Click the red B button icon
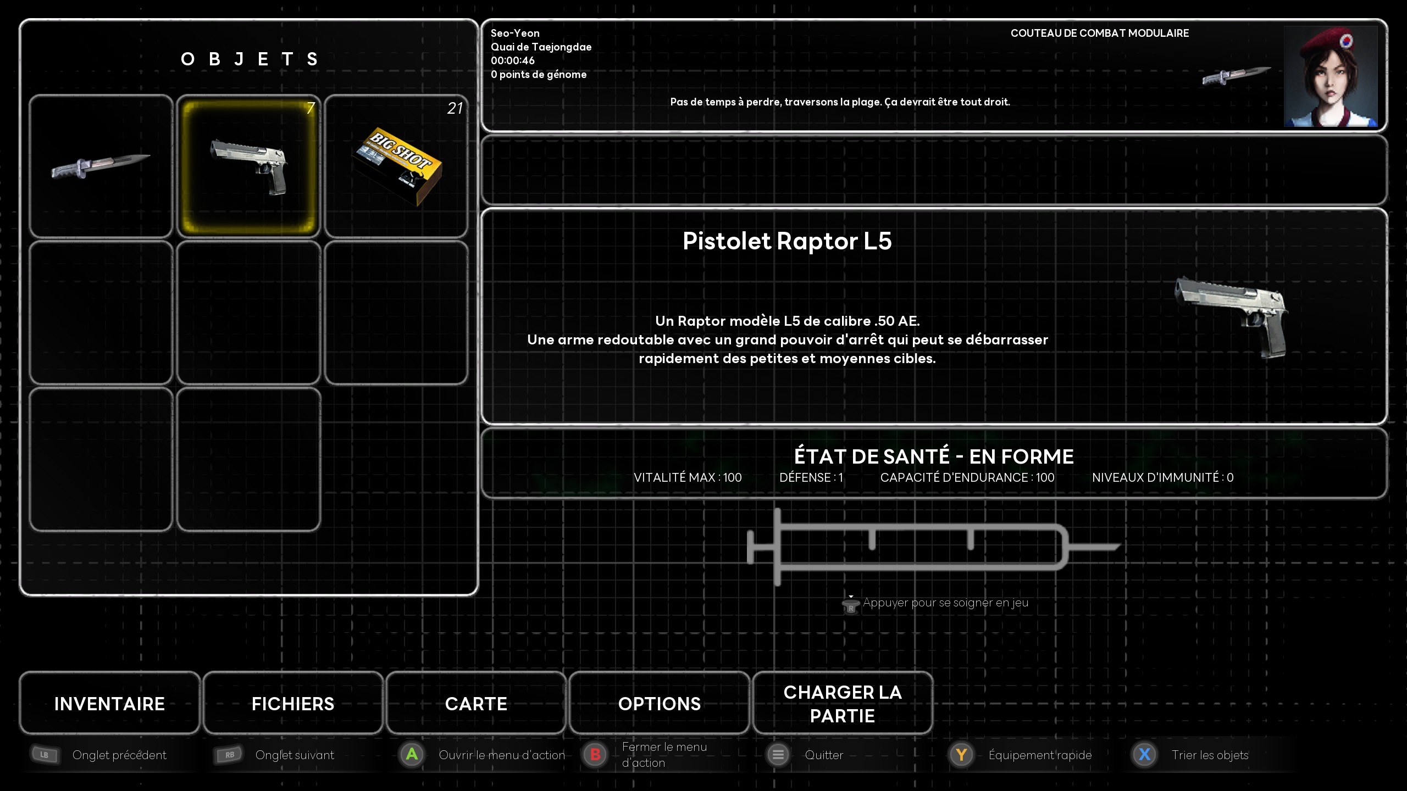1407x791 pixels. tap(595, 755)
